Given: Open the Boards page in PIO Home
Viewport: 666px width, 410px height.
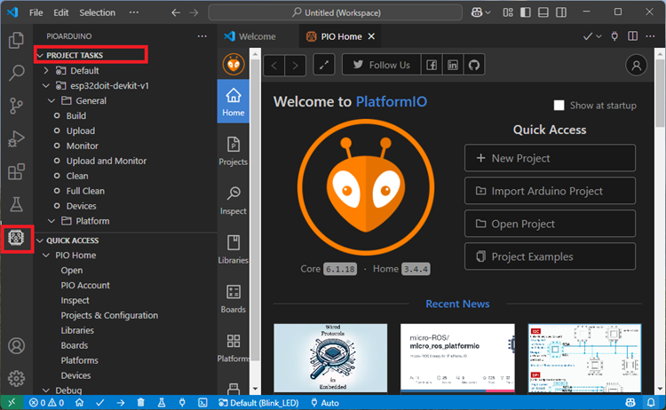Looking at the screenshot, I should coord(234,298).
